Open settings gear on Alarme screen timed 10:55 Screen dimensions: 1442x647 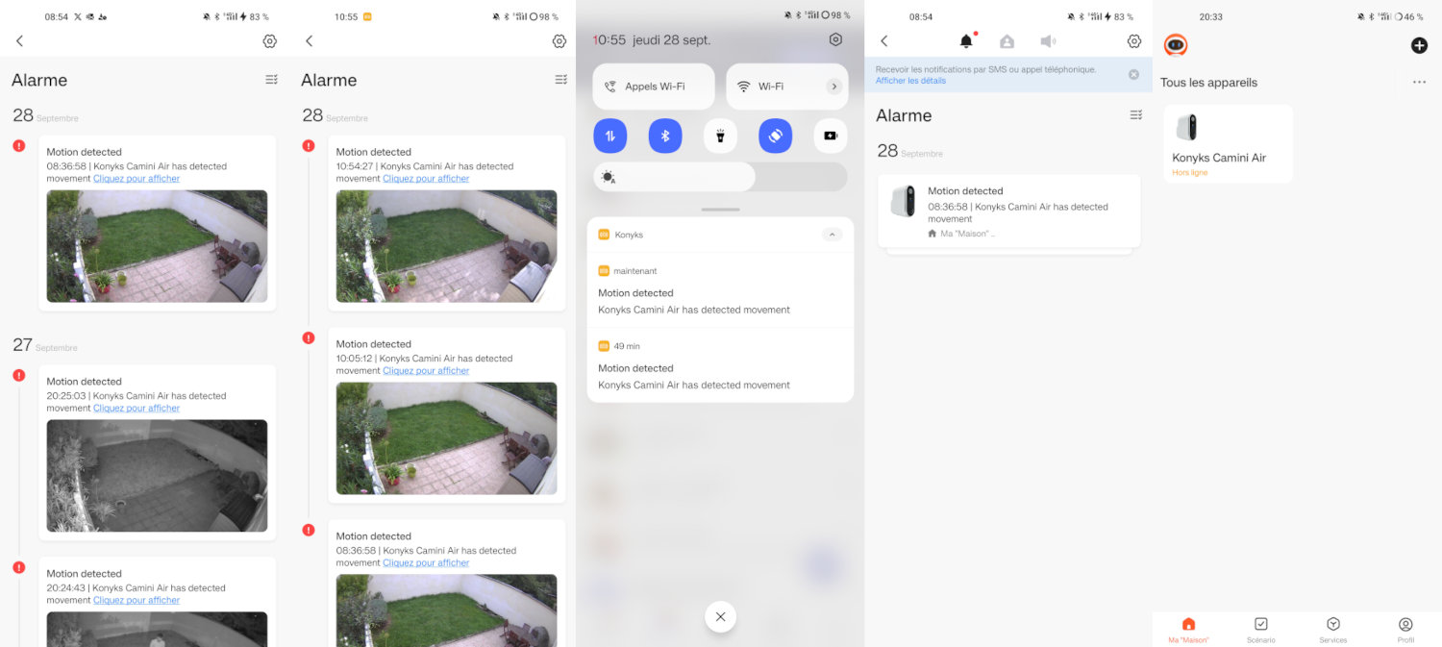point(559,41)
